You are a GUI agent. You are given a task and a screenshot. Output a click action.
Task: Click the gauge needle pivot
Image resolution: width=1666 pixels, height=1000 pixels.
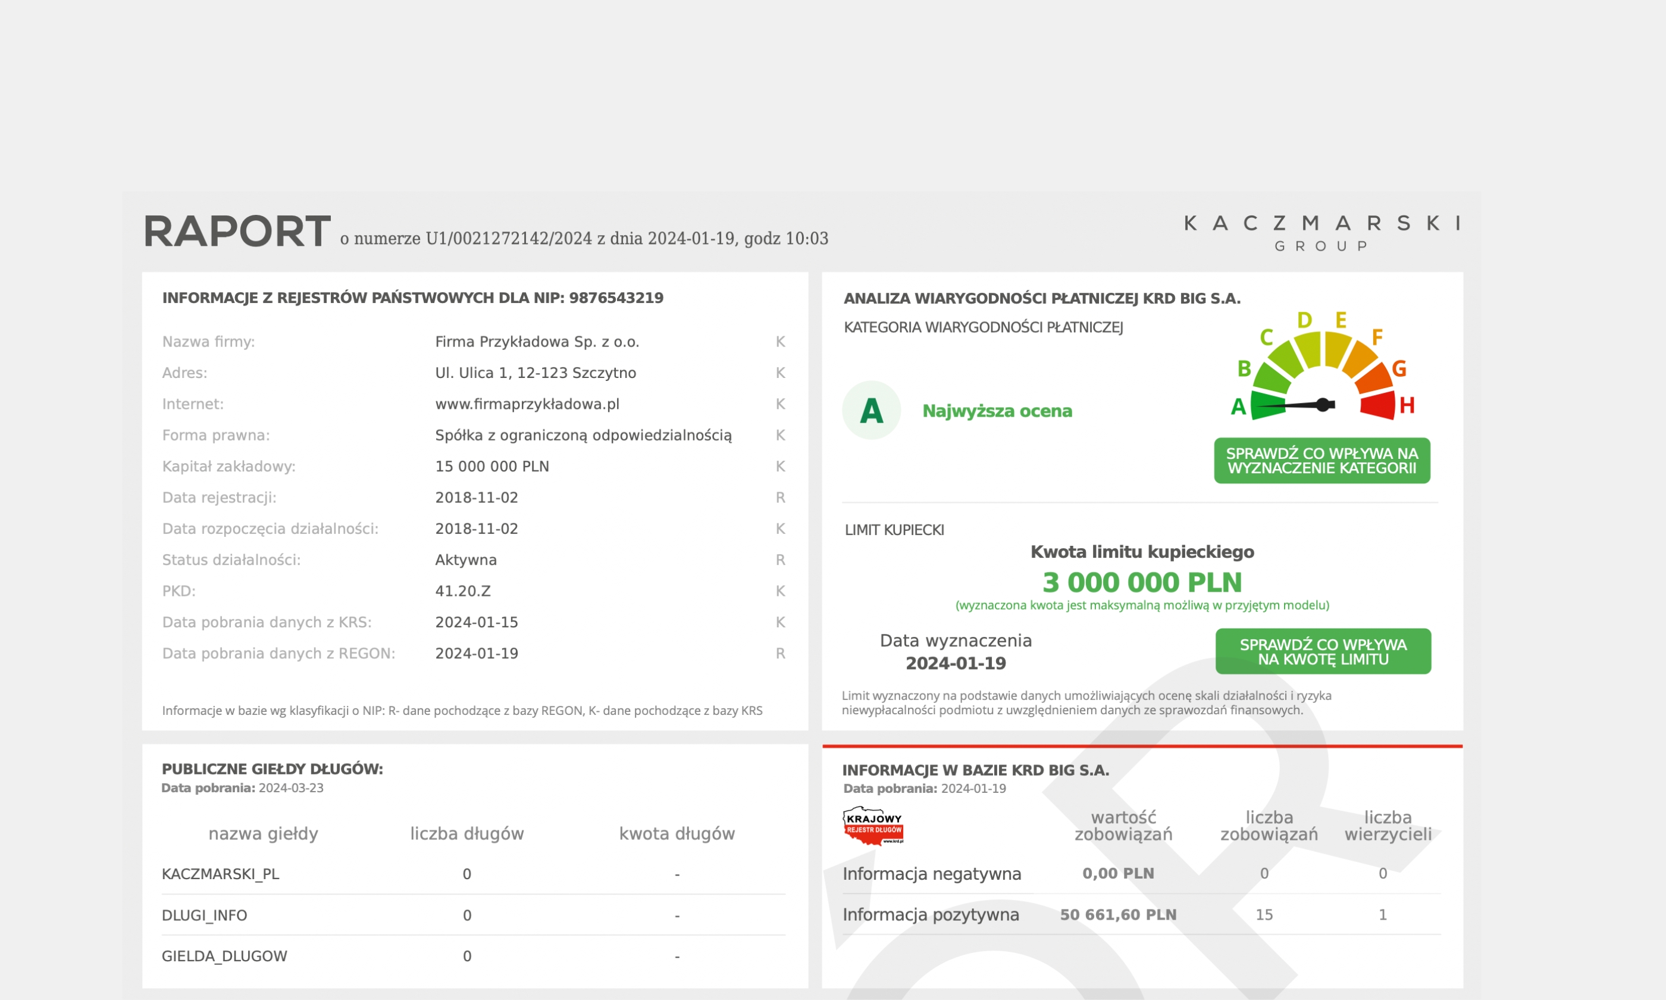point(1323,404)
